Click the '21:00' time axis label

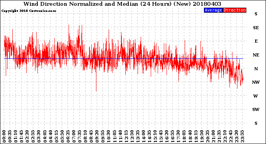[213, 136]
